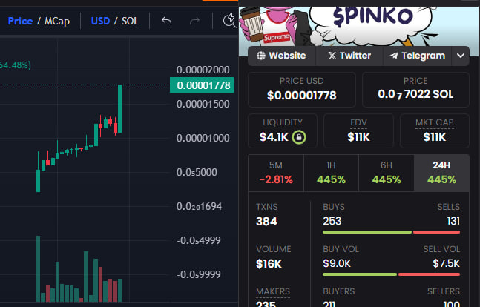
Task: Expand more social links chevron
Action: point(461,56)
